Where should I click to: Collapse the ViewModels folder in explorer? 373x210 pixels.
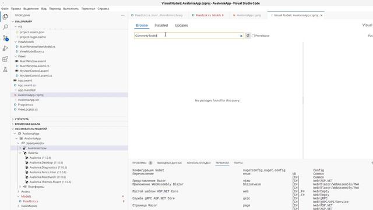(x=26, y=41)
